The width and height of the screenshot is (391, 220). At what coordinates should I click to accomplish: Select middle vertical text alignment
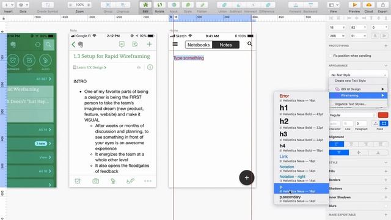tap(359, 152)
